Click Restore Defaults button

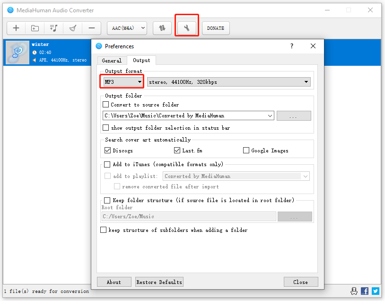(159, 282)
